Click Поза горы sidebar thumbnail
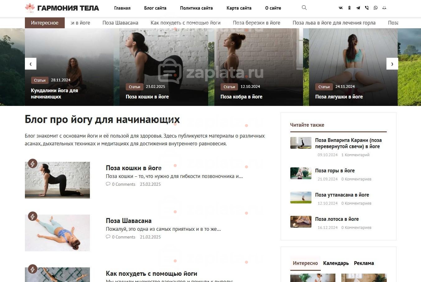The image size is (421, 282). tap(301, 173)
